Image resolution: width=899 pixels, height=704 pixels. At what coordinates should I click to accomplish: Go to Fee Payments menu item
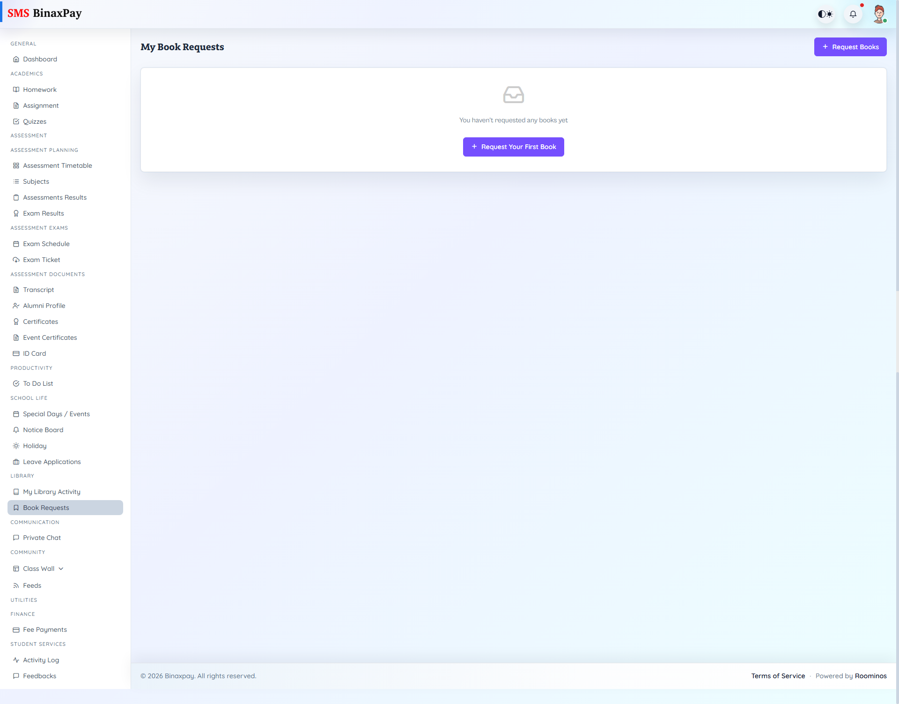click(x=45, y=629)
